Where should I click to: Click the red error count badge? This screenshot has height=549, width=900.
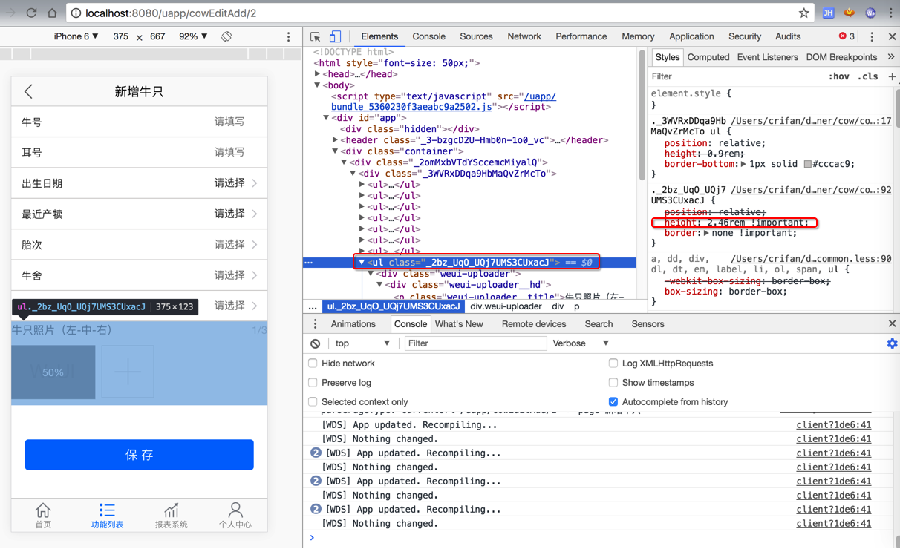coord(847,36)
